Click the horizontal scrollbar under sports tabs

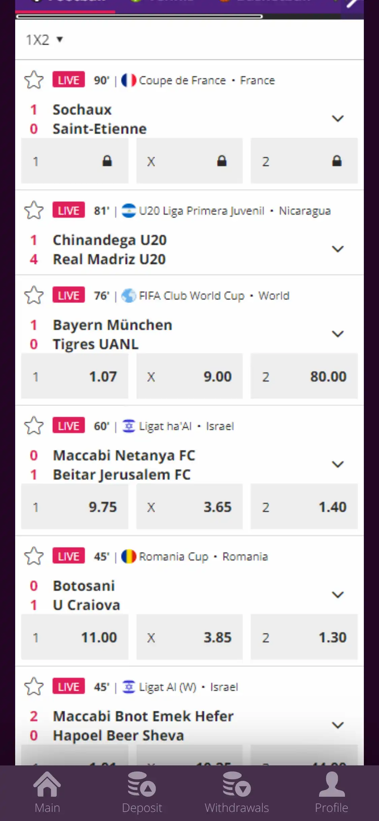pyautogui.click(x=139, y=16)
